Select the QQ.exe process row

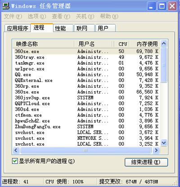(x=87, y=75)
